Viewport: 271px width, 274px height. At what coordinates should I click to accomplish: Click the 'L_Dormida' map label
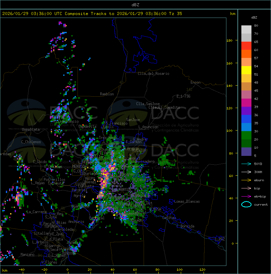click(x=185, y=226)
